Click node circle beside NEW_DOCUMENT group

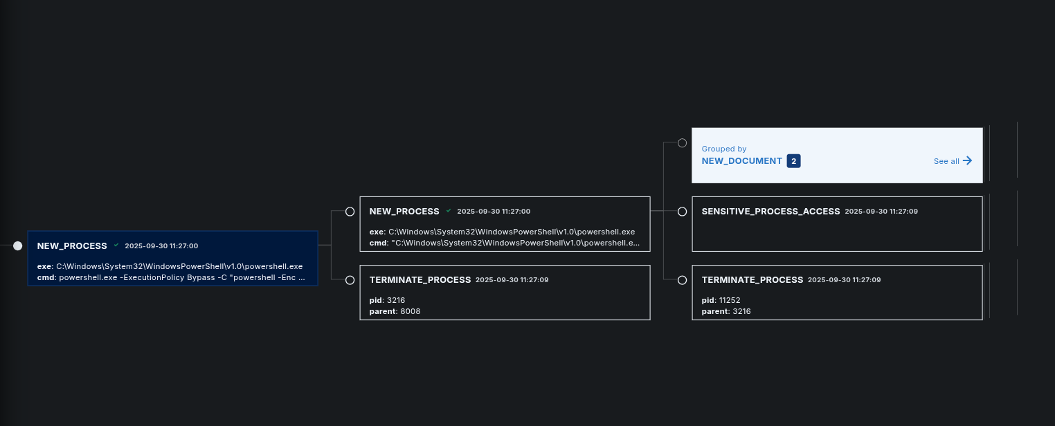(x=682, y=143)
